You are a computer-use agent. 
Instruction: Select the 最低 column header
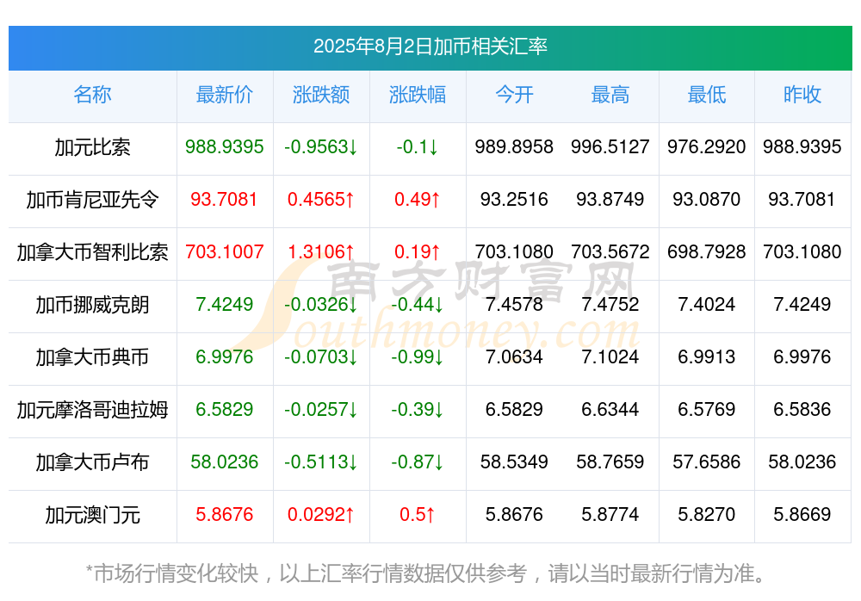(707, 95)
